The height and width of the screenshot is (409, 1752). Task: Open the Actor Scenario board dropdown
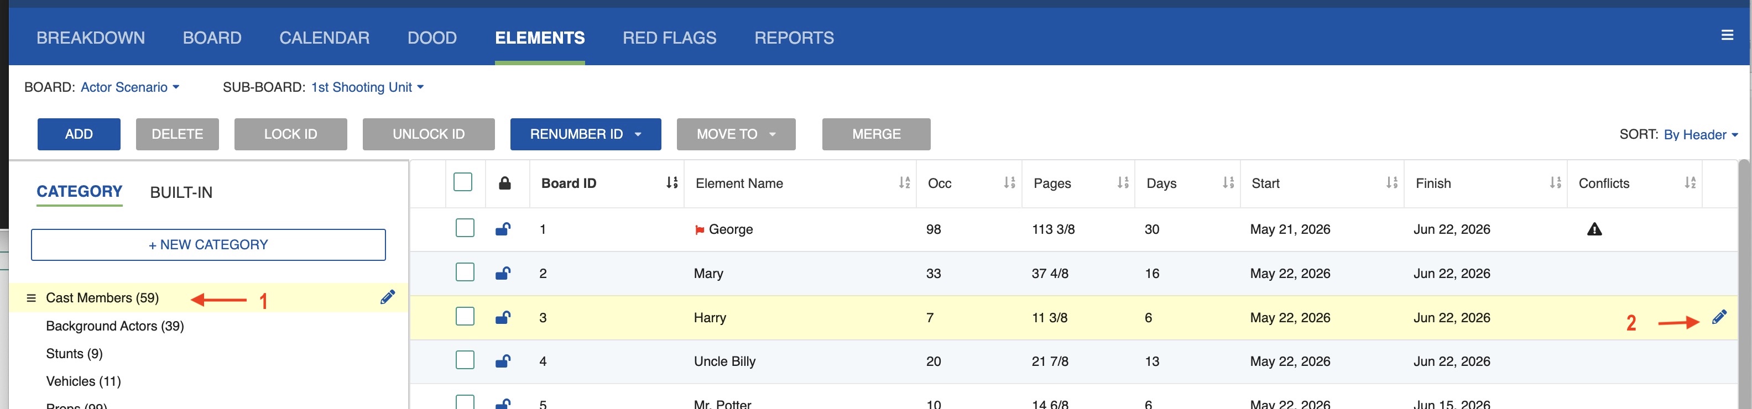click(x=129, y=87)
